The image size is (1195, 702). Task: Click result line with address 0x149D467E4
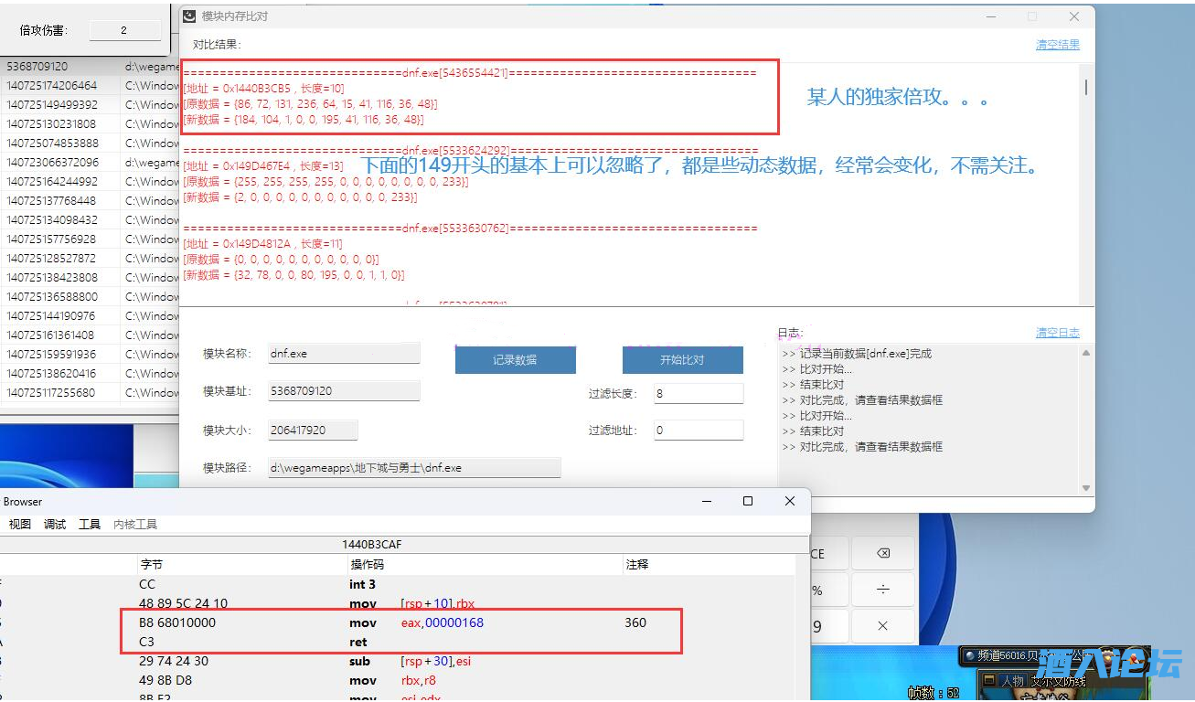tap(264, 166)
